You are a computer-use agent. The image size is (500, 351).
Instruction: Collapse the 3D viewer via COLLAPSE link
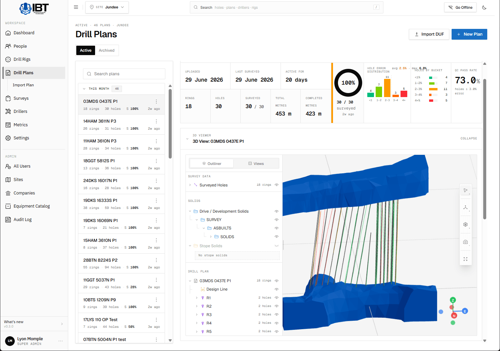coord(469,138)
